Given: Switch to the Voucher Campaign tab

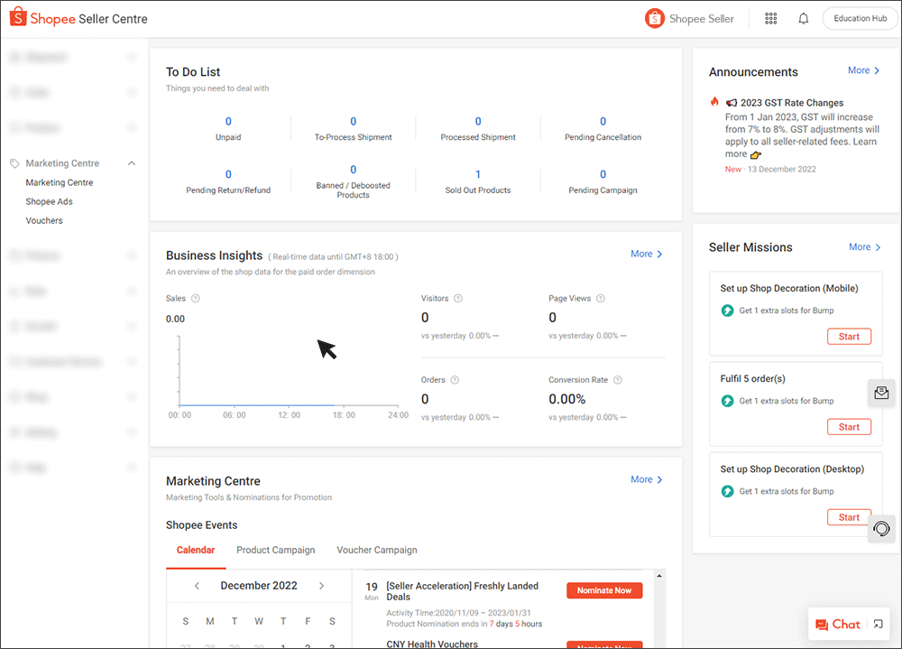Looking at the screenshot, I should 376,550.
